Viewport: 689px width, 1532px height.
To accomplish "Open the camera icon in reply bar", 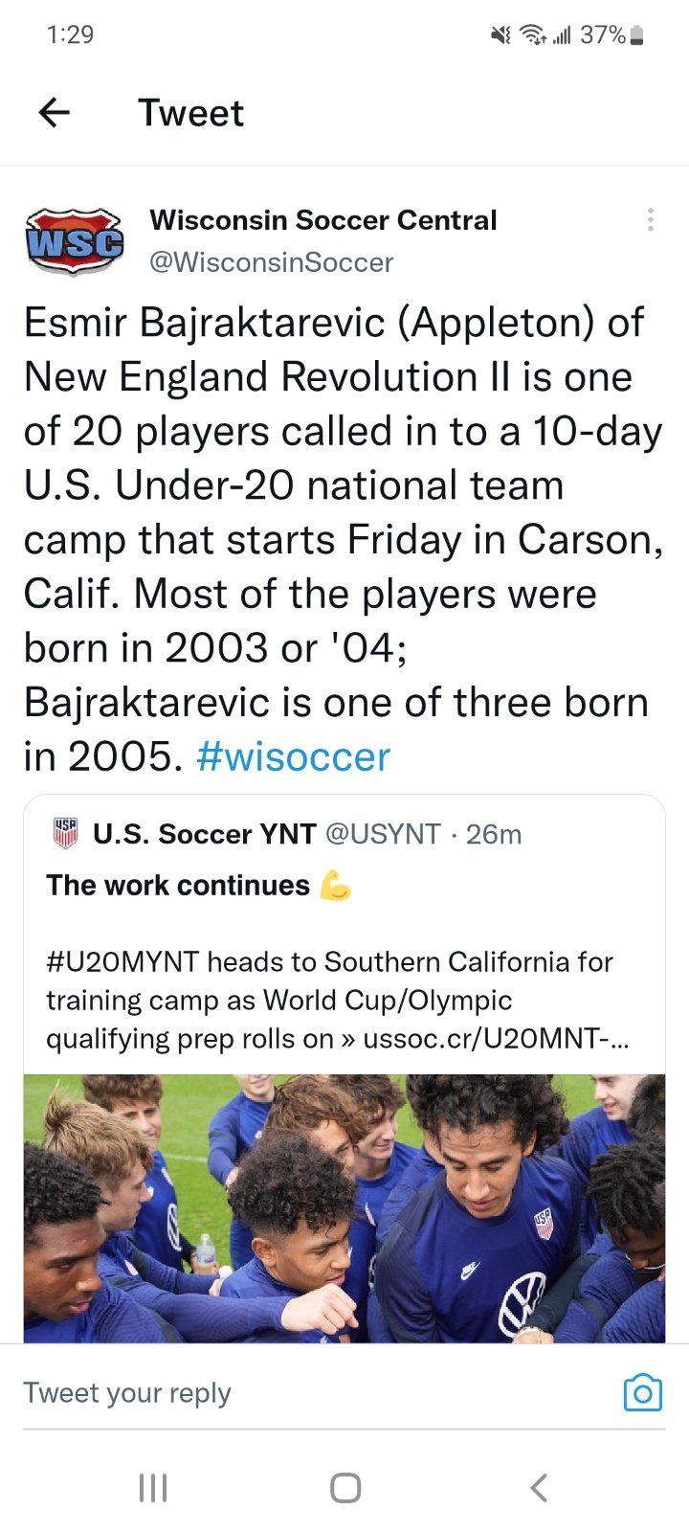I will (x=642, y=1393).
